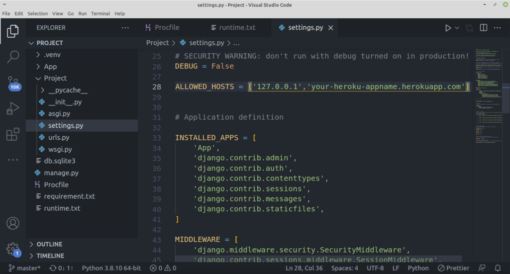Viewport: 510px width, 274px height.
Task: Change encoding via UTF-8
Action: click(375, 268)
